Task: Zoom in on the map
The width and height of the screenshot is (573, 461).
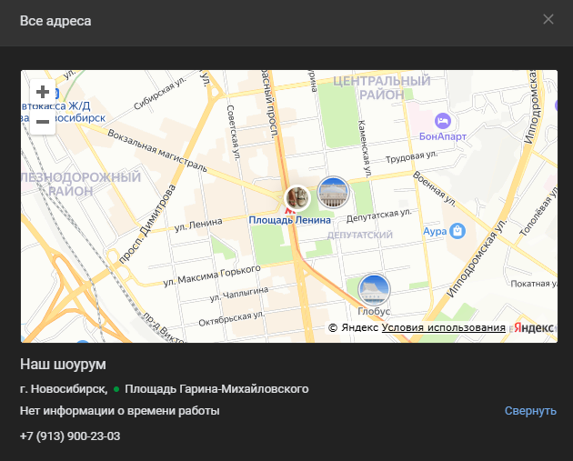Action: 42,92
